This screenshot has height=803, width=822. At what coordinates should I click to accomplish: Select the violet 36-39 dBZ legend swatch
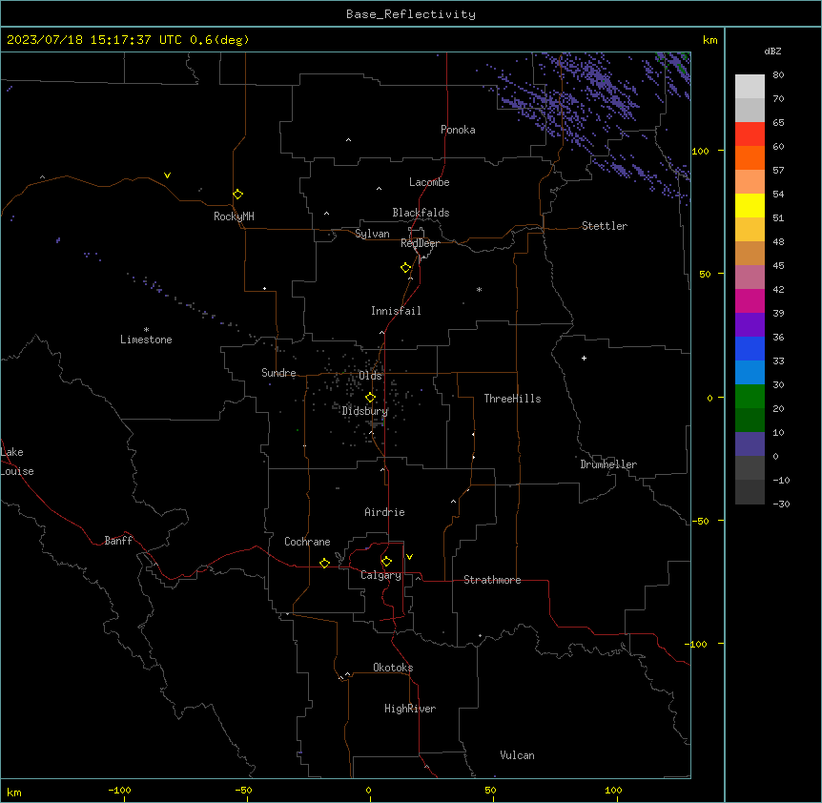point(750,325)
